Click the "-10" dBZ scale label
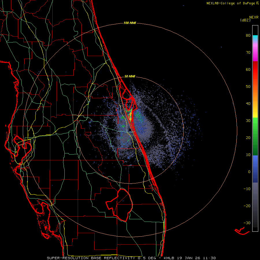The height and width of the screenshot is (260, 260). coord(247,189)
